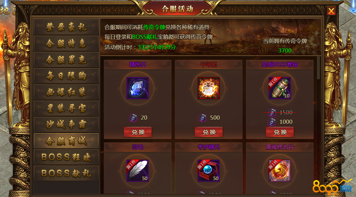Select the 羽毛 feather item icon
The height and width of the screenshot is (197, 356).
pyautogui.click(x=138, y=171)
